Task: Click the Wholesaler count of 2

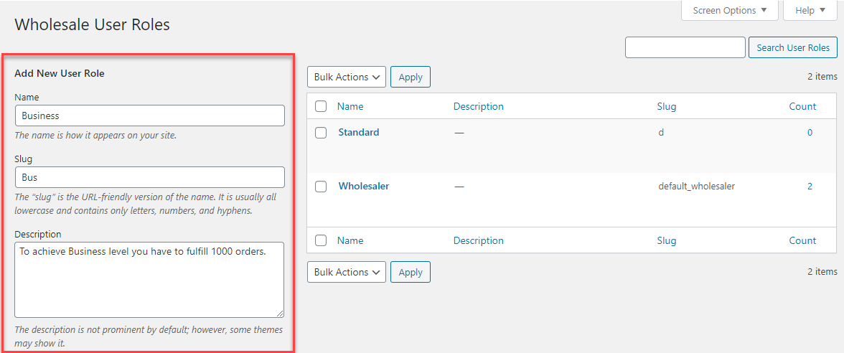Action: (810, 186)
